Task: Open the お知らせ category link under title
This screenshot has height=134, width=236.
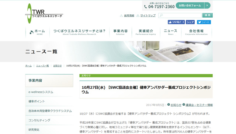Action: tap(176, 105)
